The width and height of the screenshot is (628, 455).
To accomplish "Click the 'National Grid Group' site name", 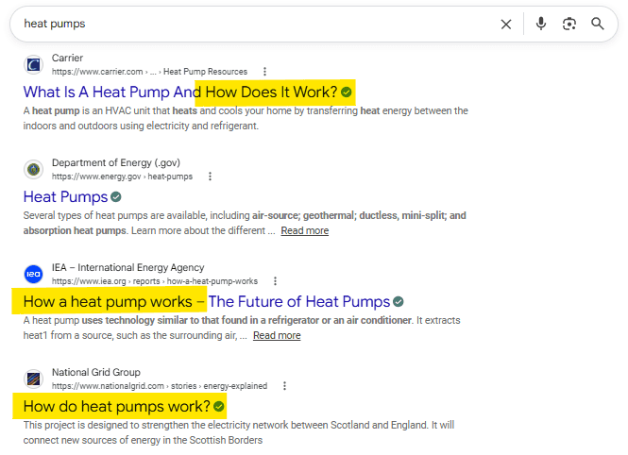I will click(x=96, y=373).
